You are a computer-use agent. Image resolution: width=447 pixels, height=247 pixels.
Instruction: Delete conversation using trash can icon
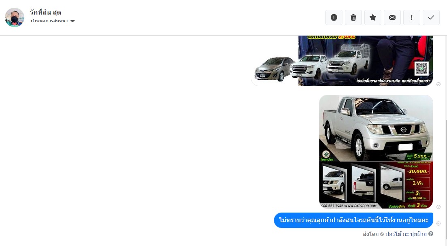pos(353,18)
